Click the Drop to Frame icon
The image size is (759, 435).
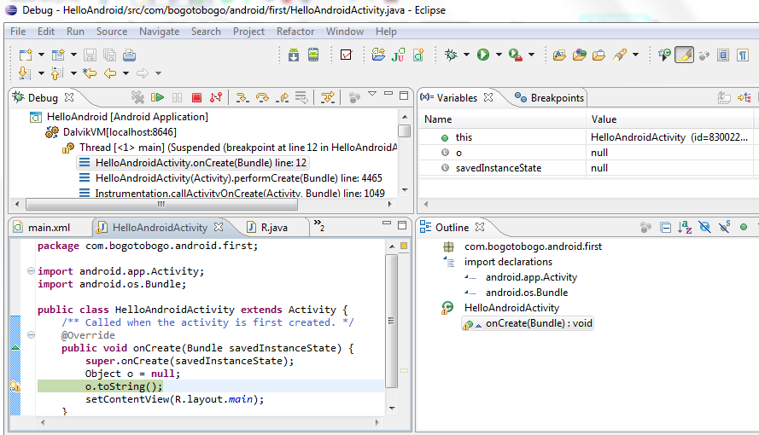pos(301,97)
